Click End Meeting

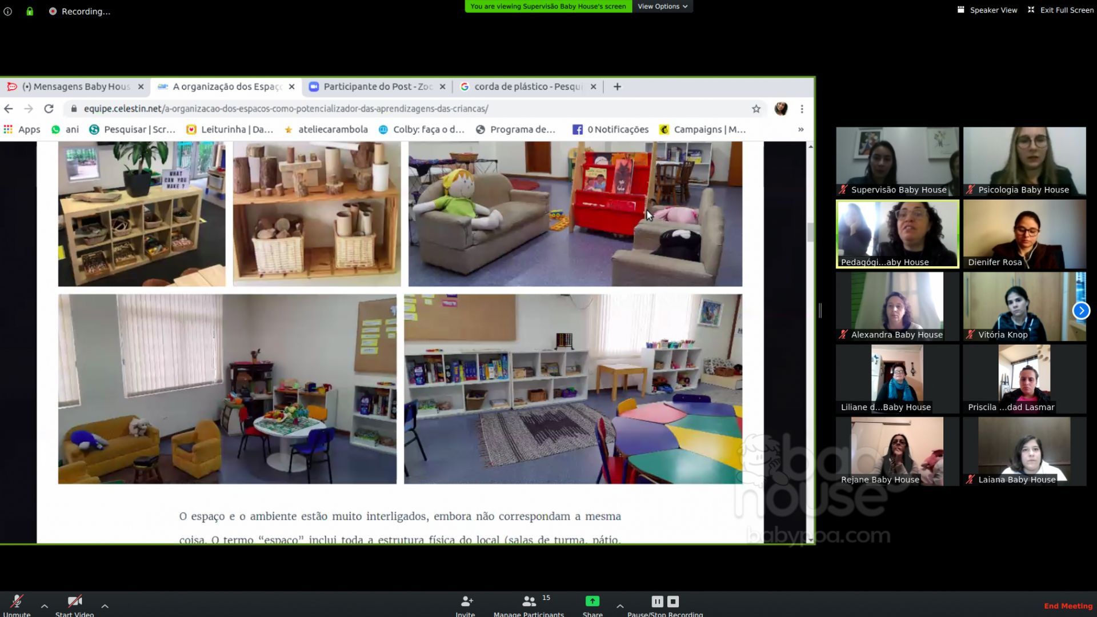[1068, 606]
